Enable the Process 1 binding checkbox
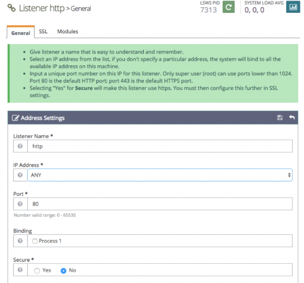 click(x=35, y=241)
